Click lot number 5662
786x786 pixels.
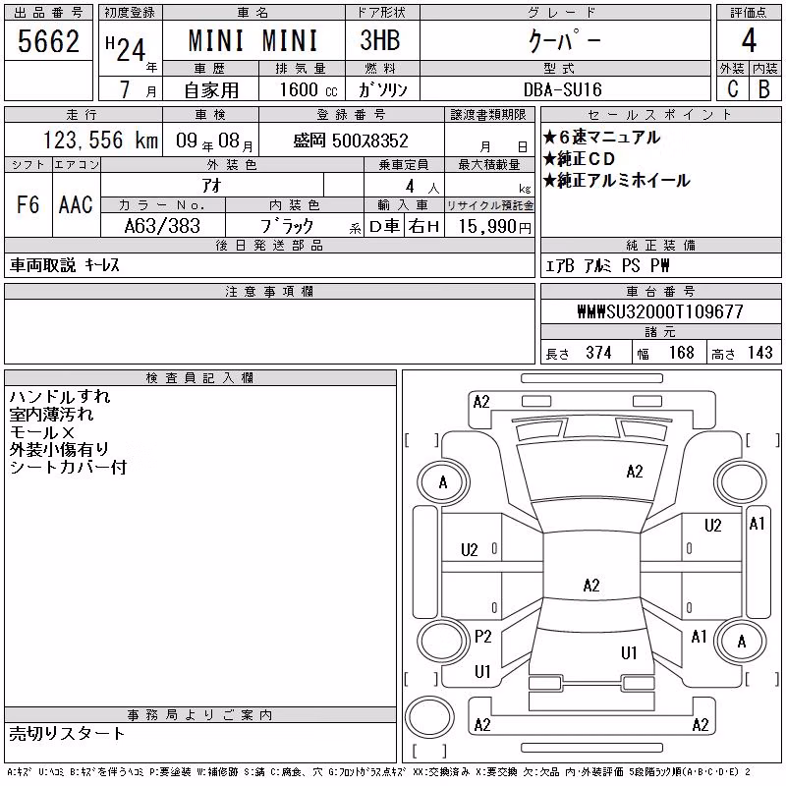tap(48, 41)
